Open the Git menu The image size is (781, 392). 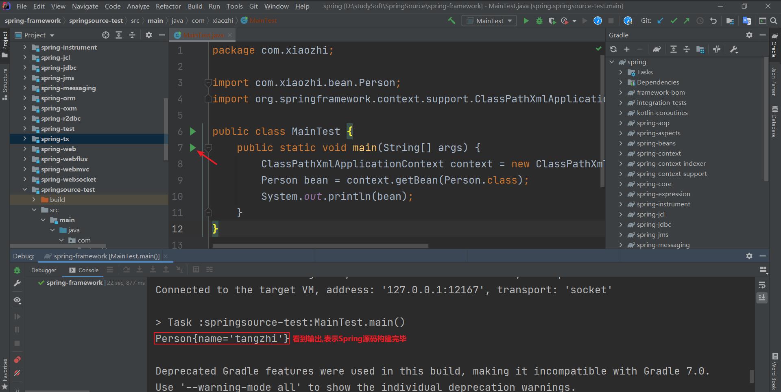[x=253, y=6]
